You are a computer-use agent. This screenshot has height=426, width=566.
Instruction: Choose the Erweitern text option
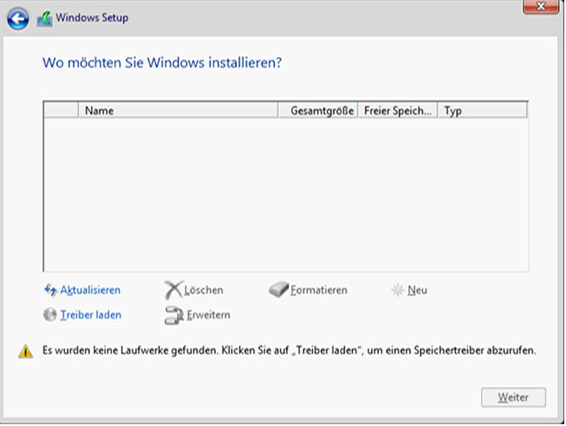208,315
